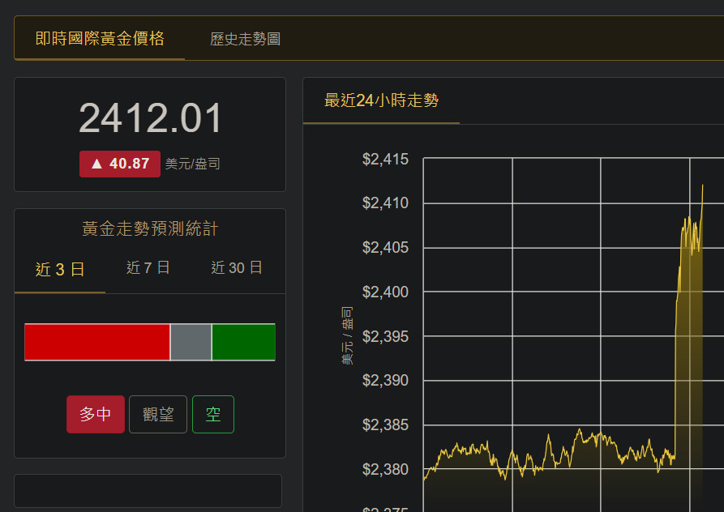Click the $2,415 y-axis label

tap(385, 160)
